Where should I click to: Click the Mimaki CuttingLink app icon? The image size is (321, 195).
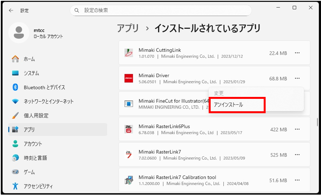click(129, 53)
